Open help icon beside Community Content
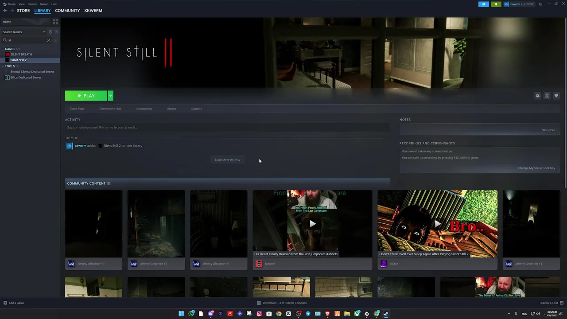 click(109, 183)
